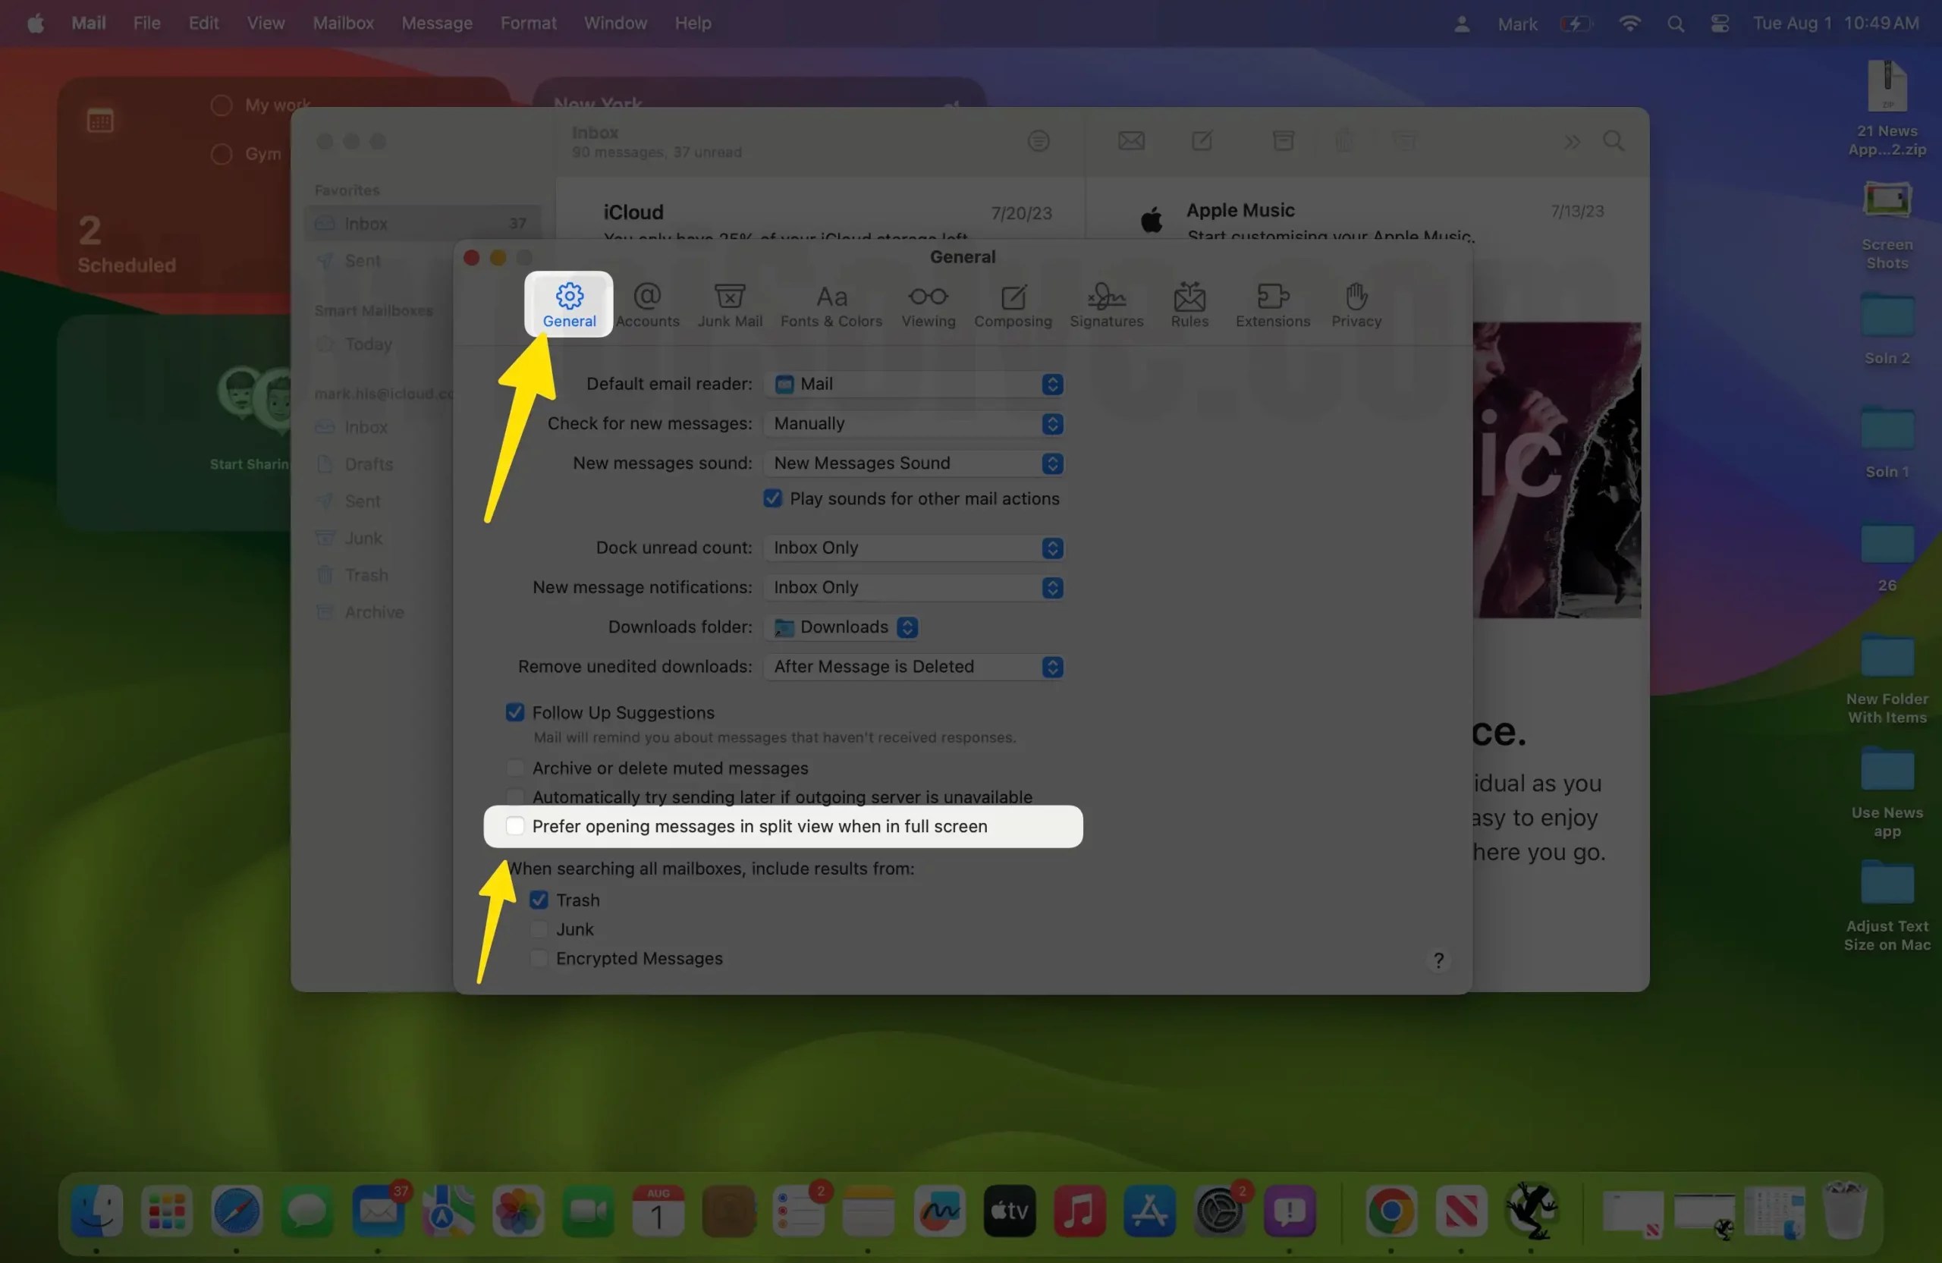Open the Signatures settings pane

tap(1108, 304)
